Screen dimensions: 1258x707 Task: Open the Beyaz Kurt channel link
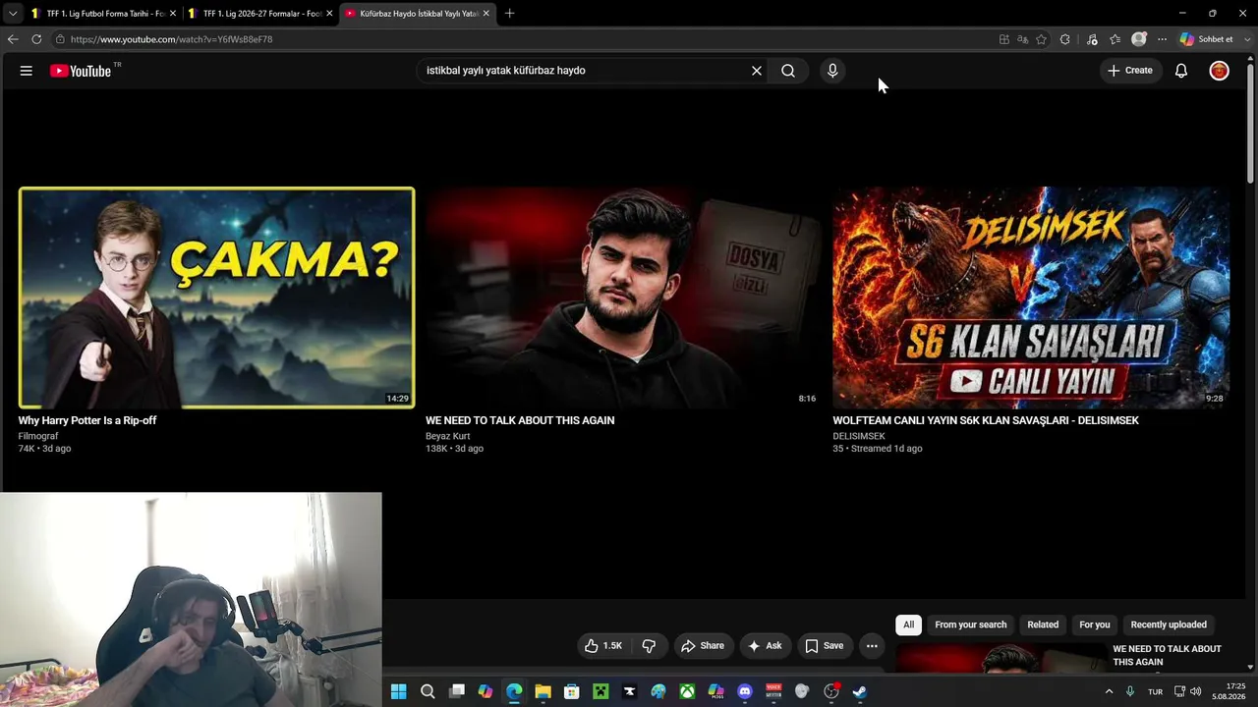tap(448, 436)
